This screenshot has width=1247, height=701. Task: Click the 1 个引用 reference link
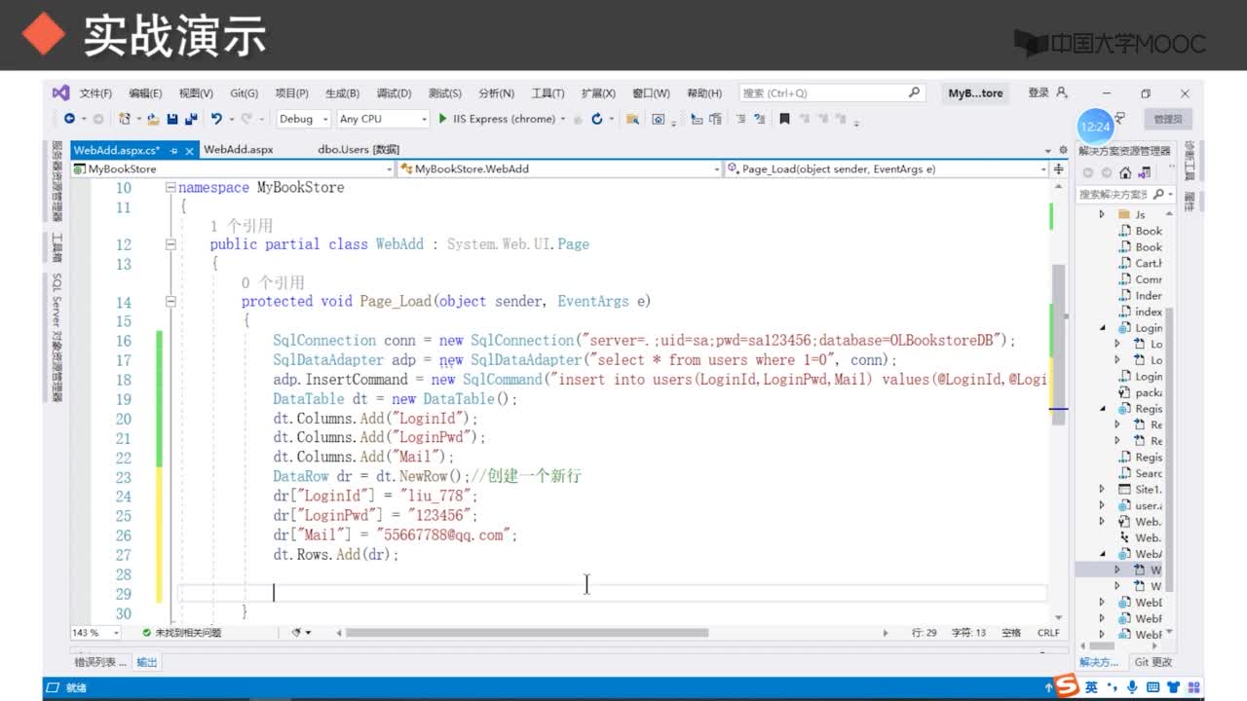coord(242,226)
